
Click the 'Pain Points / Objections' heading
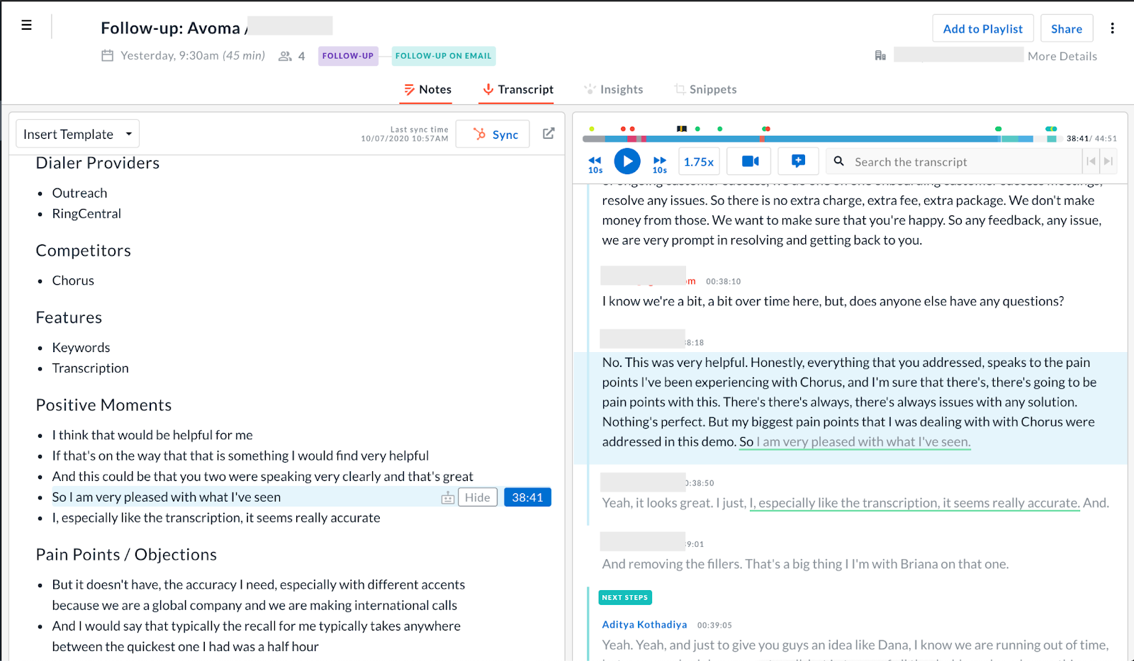126,554
